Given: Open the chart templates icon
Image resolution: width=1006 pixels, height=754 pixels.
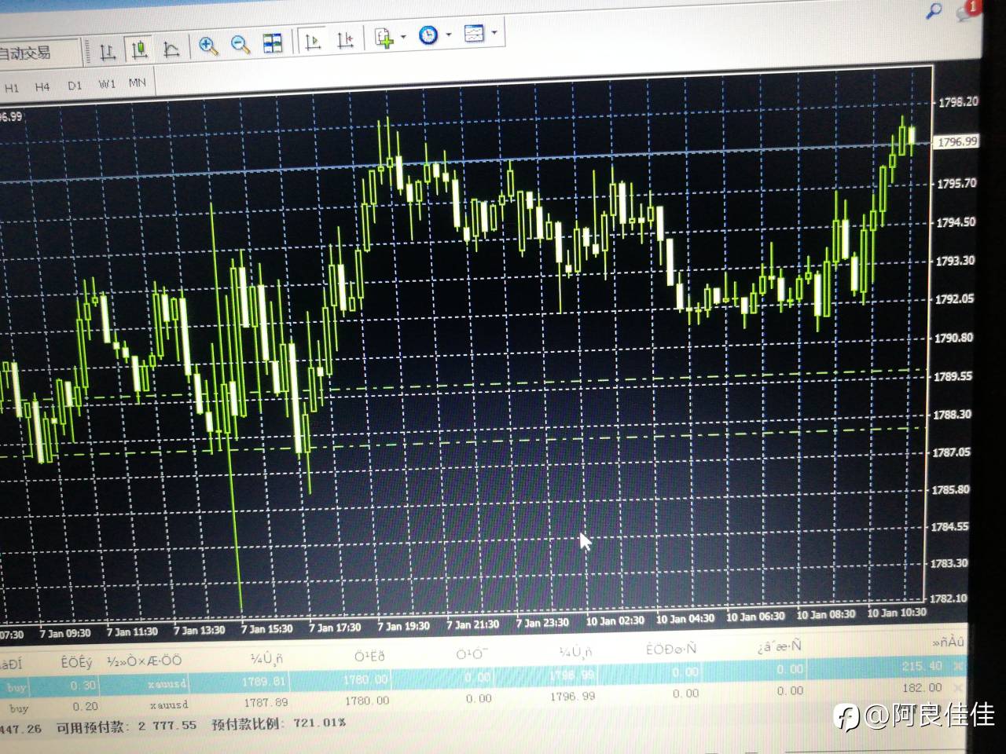Looking at the screenshot, I should coord(474,33).
